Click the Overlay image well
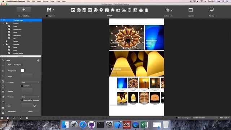 [27, 91]
